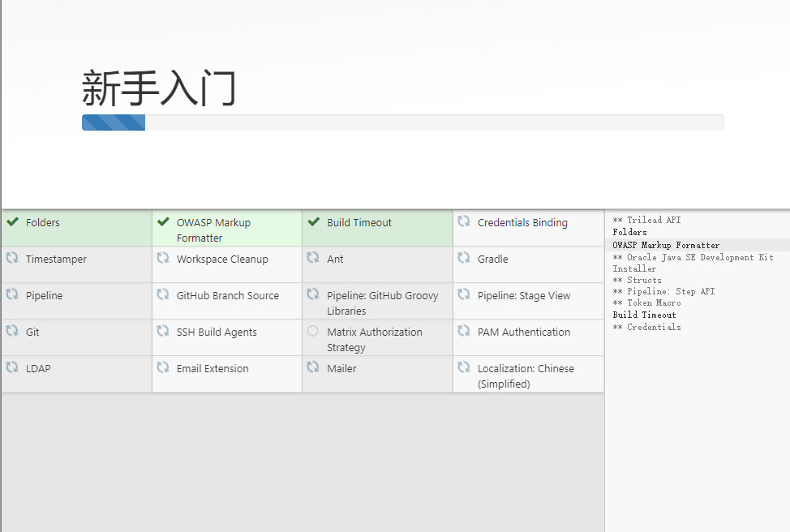Select the Credentials Binding plugin name
The height and width of the screenshot is (532, 790).
click(522, 223)
